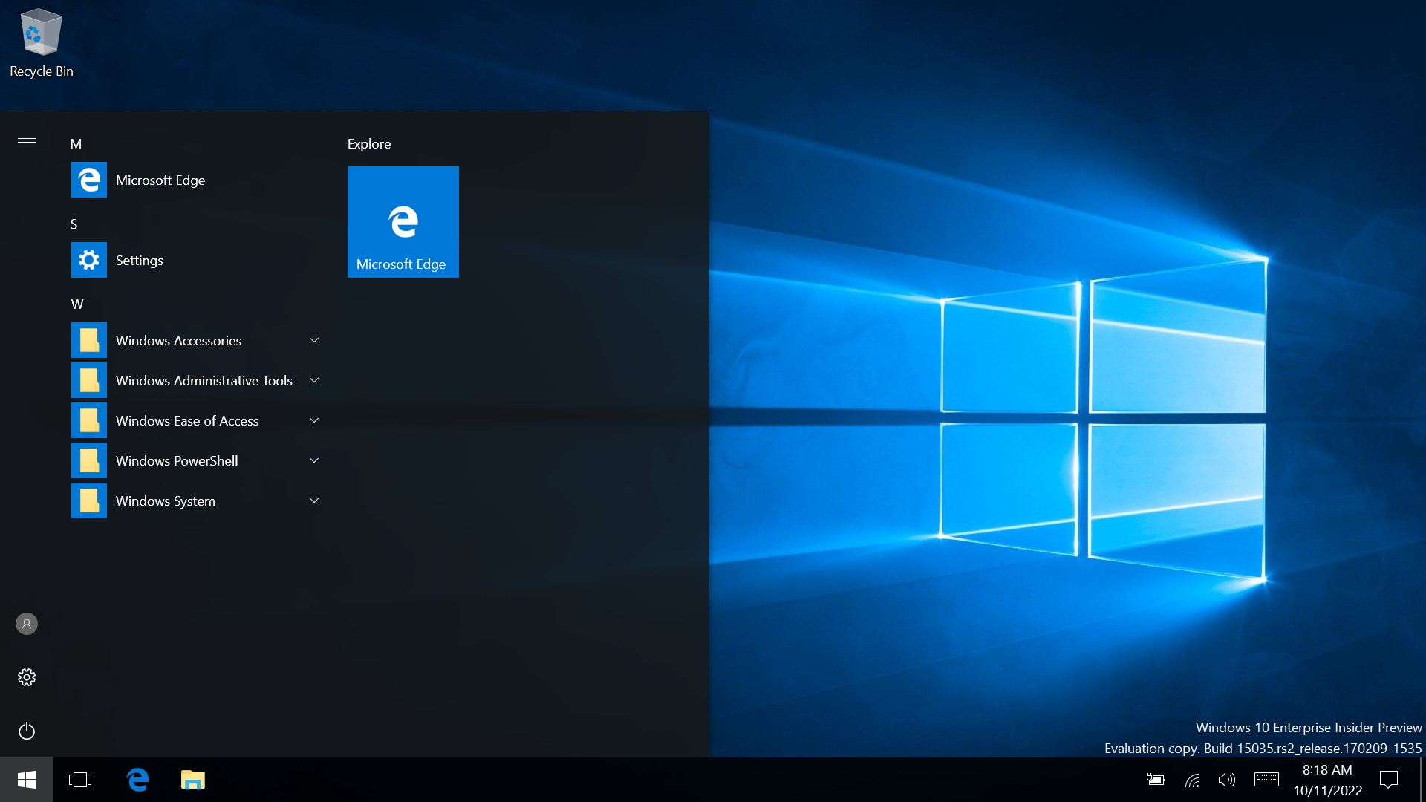Open Task View from taskbar
The image size is (1426, 802).
click(80, 780)
